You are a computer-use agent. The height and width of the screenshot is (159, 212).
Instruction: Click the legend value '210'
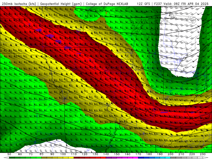pyautogui.click(x=181, y=154)
